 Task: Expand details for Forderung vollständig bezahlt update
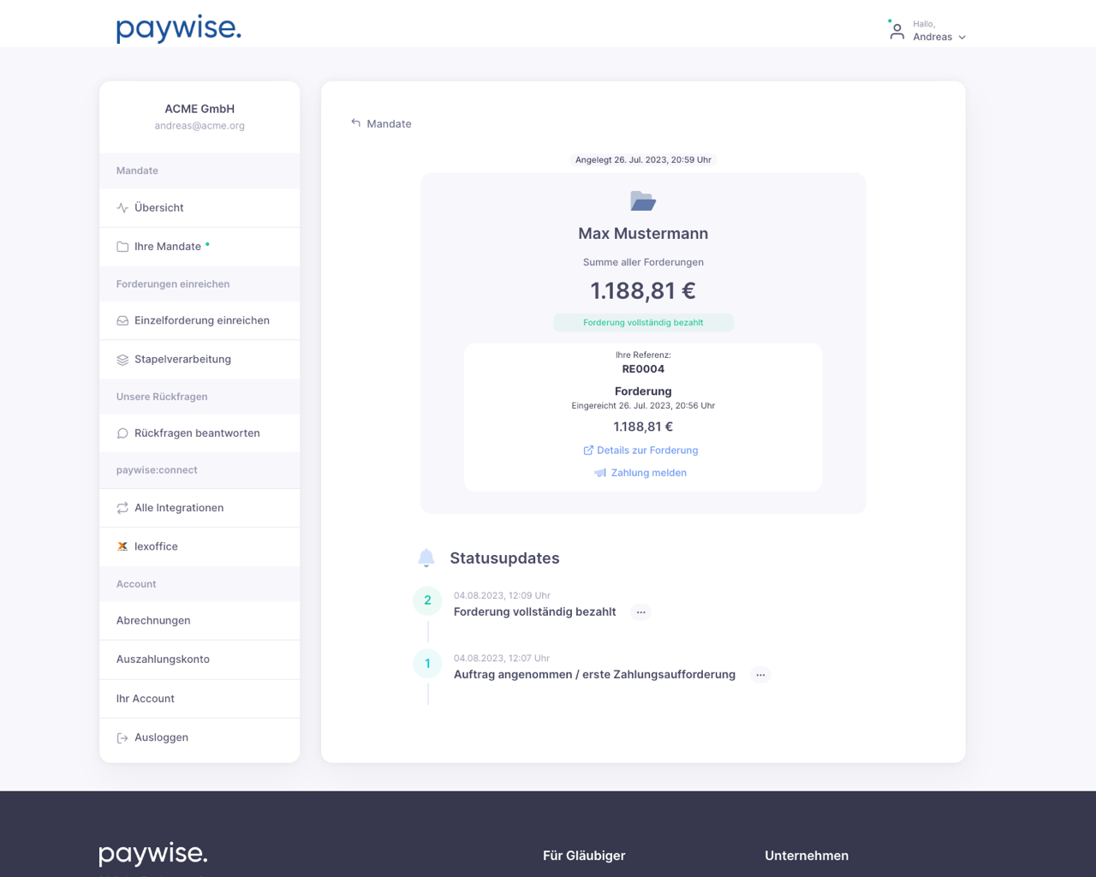click(640, 612)
